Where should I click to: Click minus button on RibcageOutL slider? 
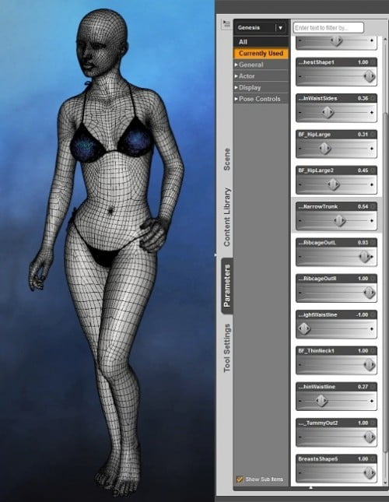click(x=300, y=257)
